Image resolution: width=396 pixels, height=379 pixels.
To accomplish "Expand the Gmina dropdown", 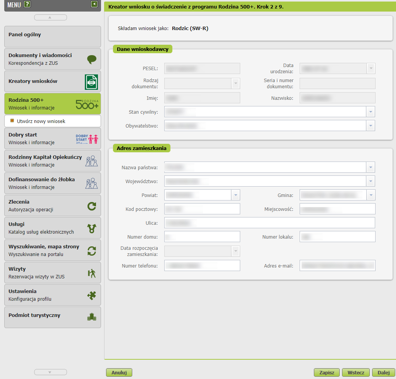I will pos(371,195).
